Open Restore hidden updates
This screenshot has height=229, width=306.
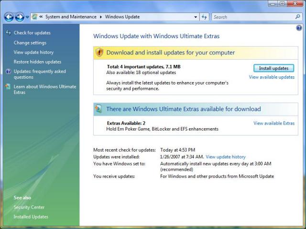click(x=37, y=62)
